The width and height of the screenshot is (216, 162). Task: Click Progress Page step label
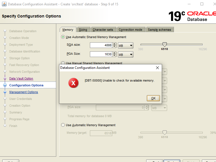pos(19,119)
